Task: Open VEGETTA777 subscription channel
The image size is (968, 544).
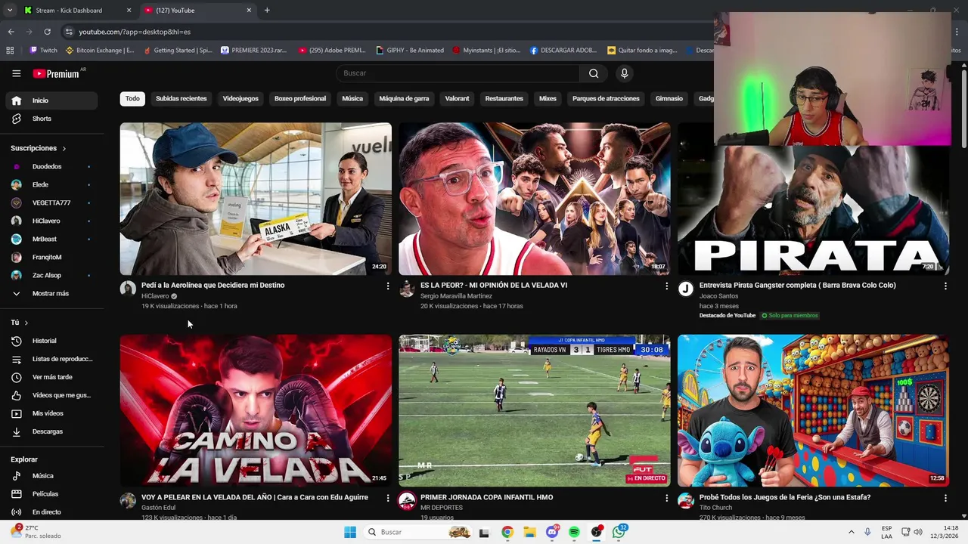Action: (51, 203)
